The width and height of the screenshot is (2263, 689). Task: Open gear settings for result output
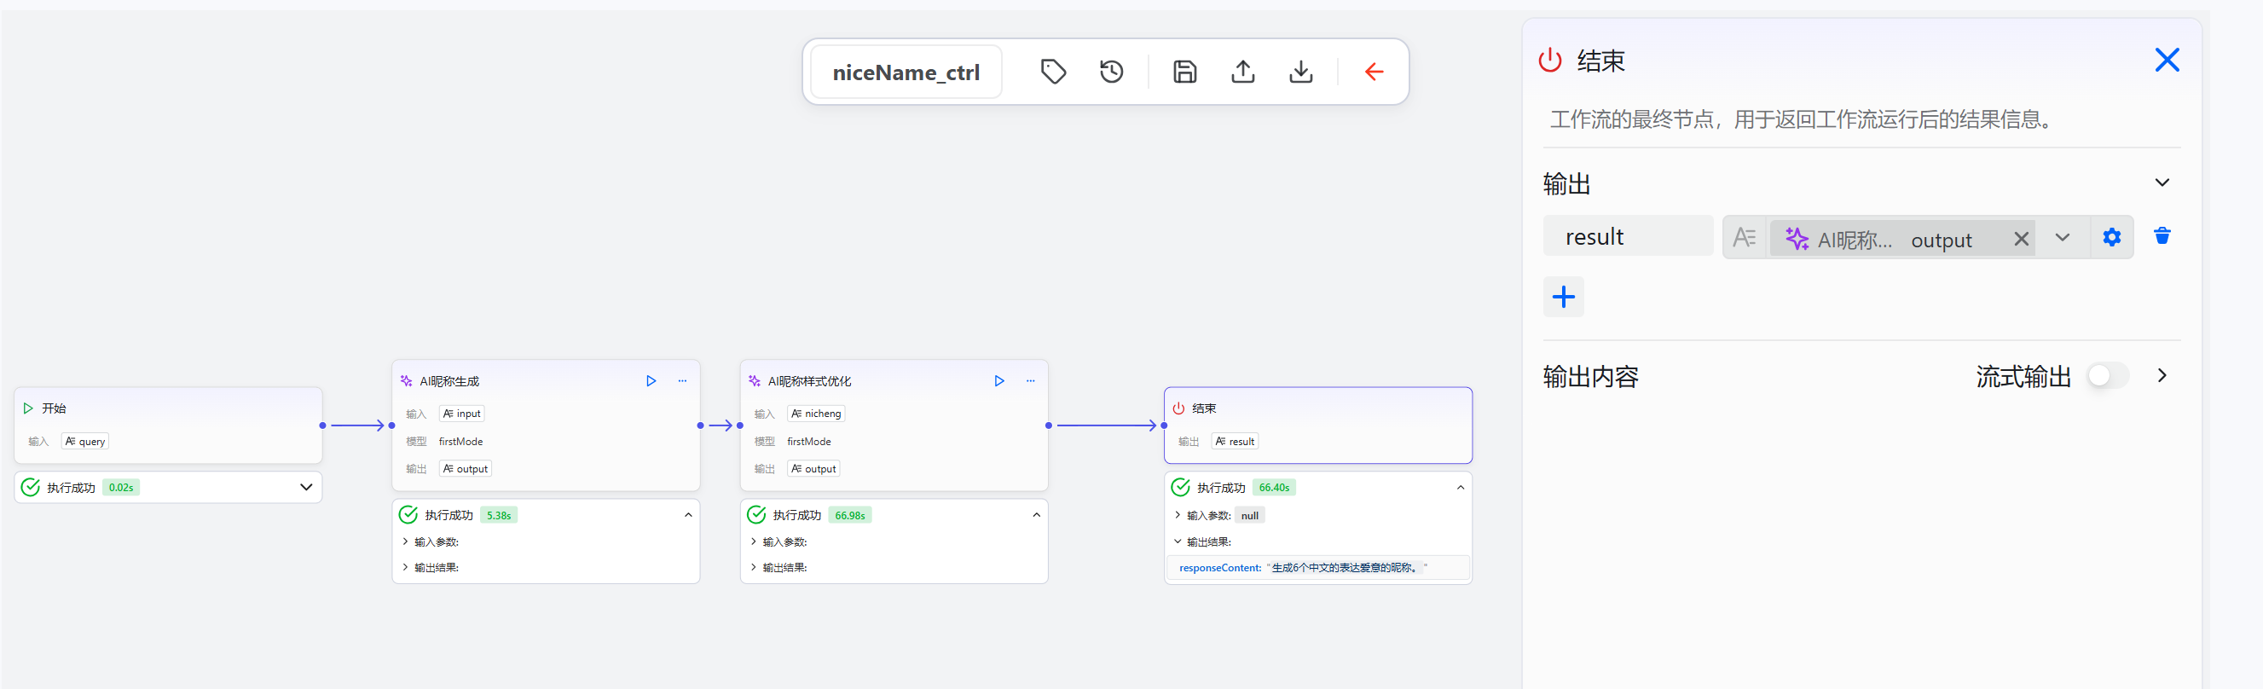pos(2111,236)
